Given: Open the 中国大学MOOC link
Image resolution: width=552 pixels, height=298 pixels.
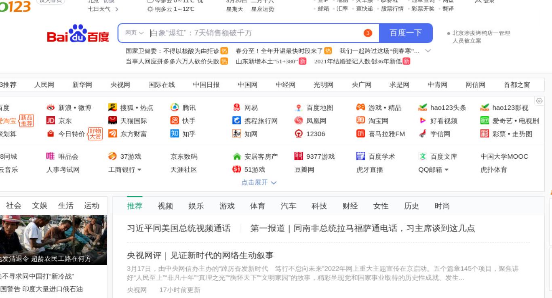Looking at the screenshot, I should tap(504, 157).
